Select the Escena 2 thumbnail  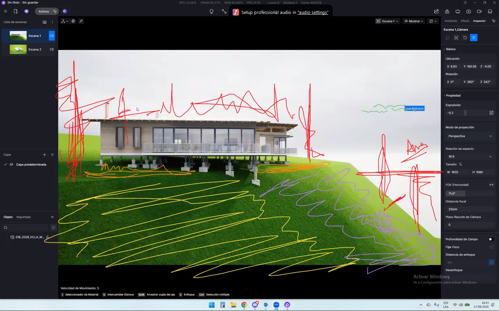point(18,49)
